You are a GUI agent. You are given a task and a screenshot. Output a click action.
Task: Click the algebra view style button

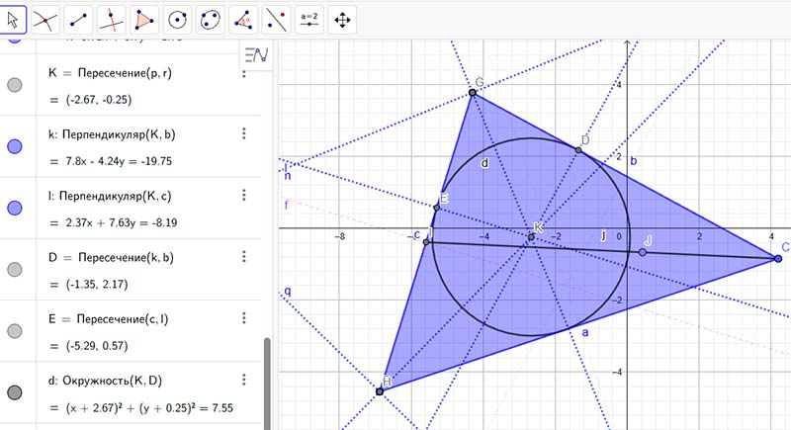tap(254, 55)
